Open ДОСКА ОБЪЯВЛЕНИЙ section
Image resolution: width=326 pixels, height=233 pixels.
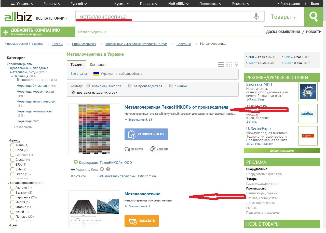[x=283, y=32]
